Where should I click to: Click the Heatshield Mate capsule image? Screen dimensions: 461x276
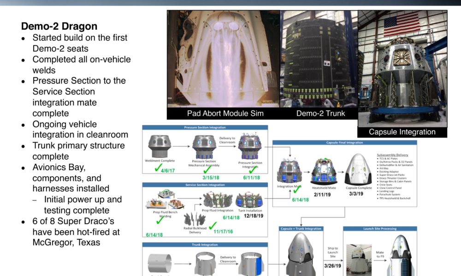[324, 171]
